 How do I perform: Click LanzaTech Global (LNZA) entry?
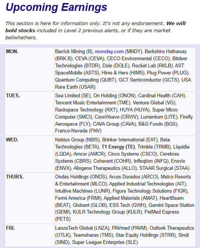[82, 228]
